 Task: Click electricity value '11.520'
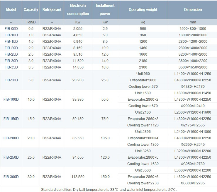(x=78, y=61)
